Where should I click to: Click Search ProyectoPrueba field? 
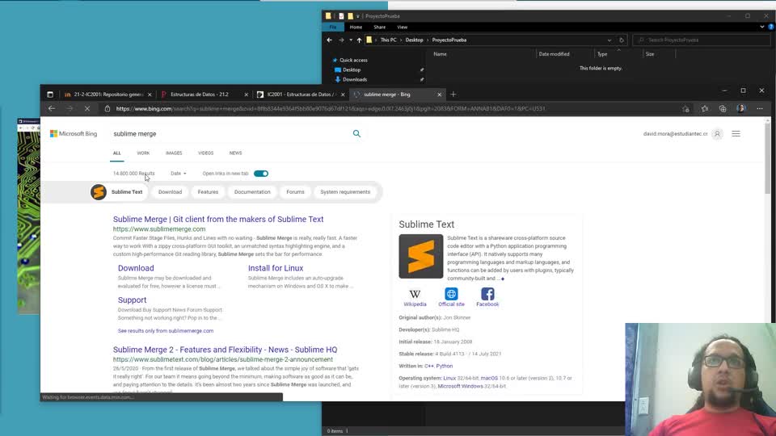click(x=702, y=40)
